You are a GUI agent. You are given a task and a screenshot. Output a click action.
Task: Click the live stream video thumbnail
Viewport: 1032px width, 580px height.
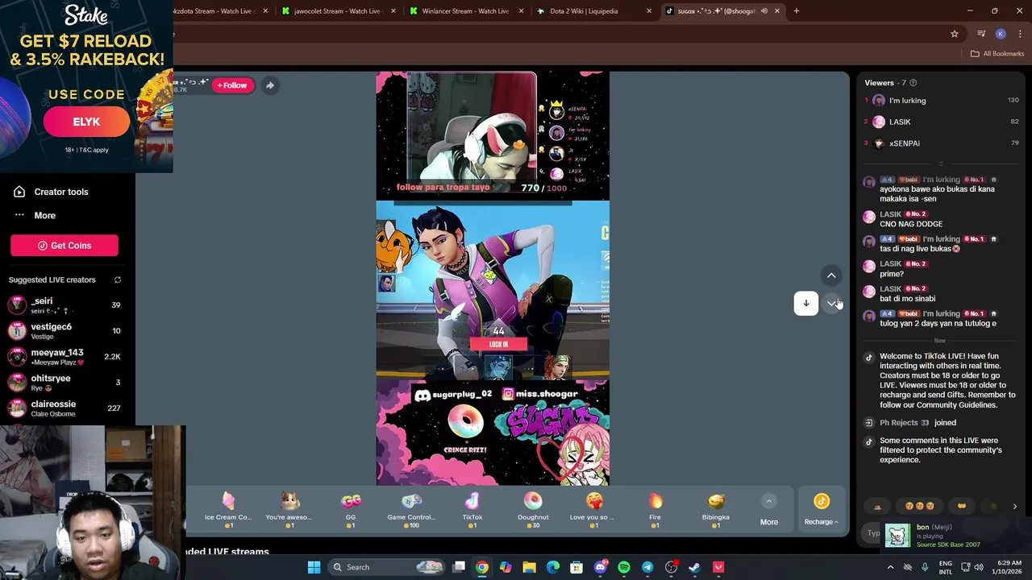click(x=493, y=279)
